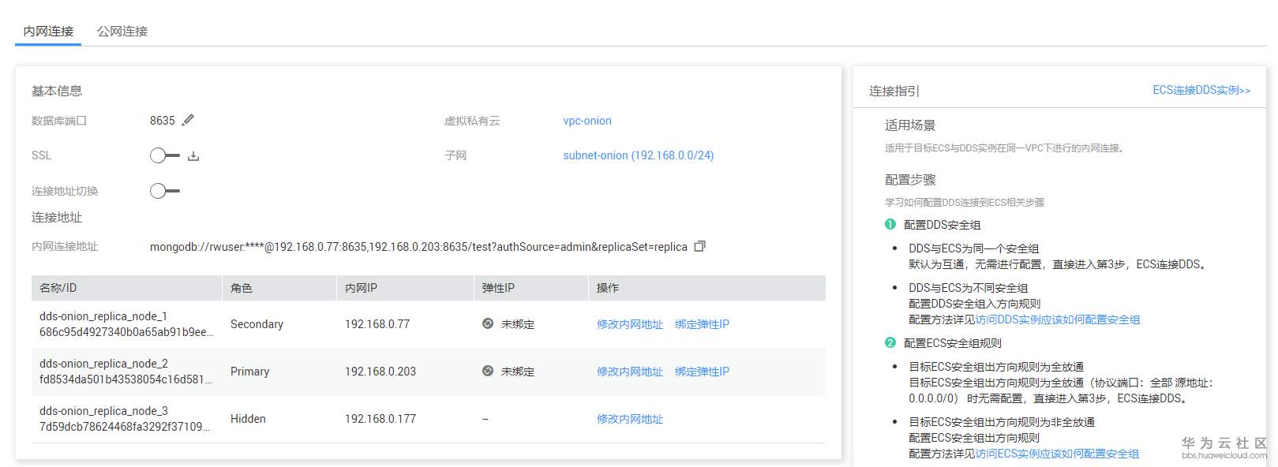Copy the mongodb connection address

pos(699,246)
